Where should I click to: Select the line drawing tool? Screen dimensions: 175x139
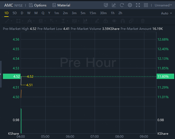[x=7, y=21]
